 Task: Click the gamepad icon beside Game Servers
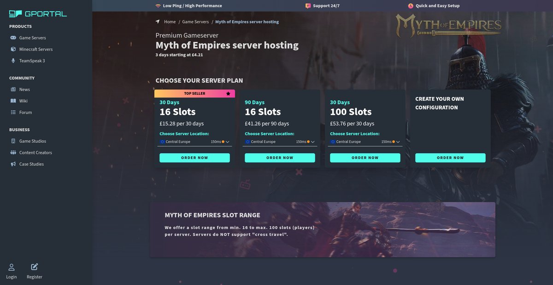[x=13, y=38]
